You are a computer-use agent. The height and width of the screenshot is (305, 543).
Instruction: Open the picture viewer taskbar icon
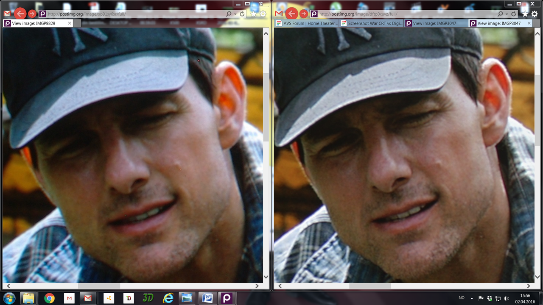click(186, 298)
